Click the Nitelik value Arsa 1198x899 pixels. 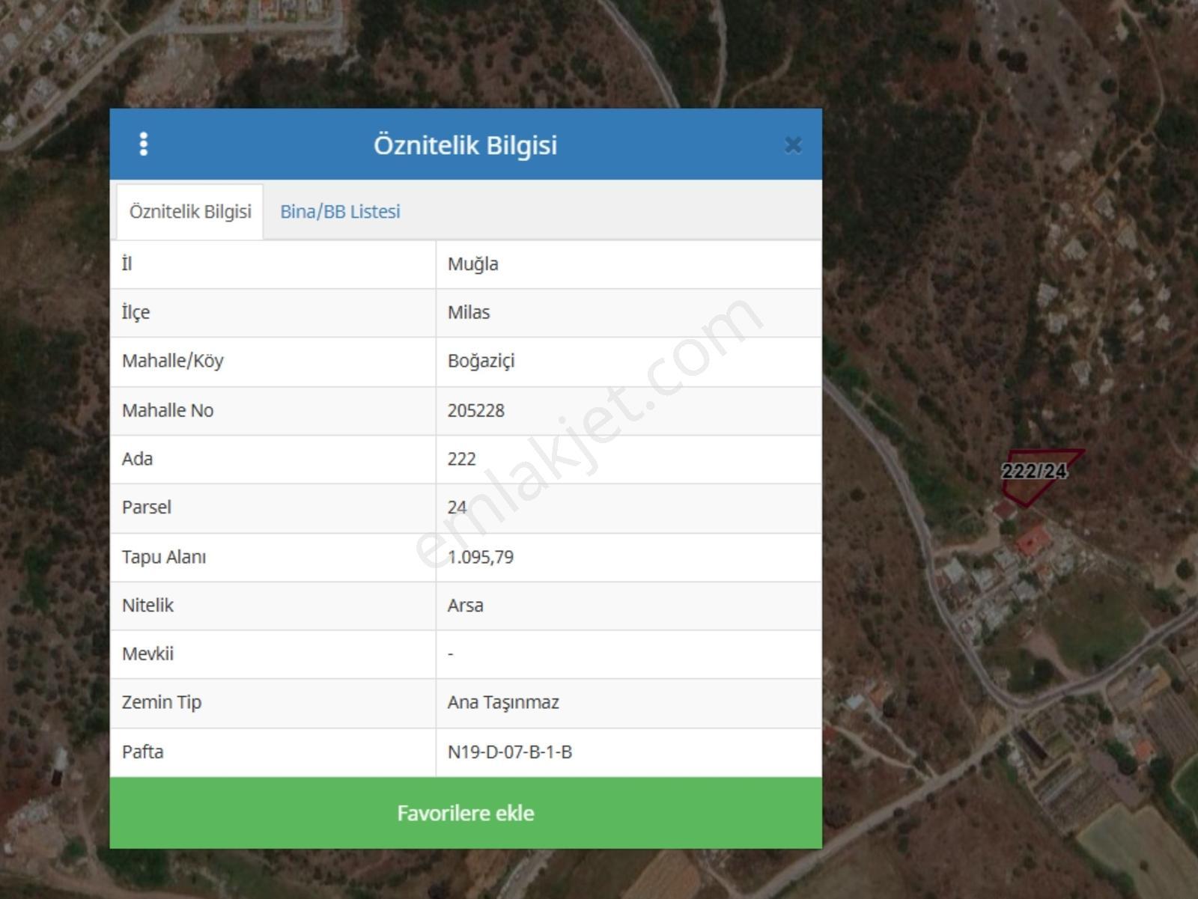point(466,606)
